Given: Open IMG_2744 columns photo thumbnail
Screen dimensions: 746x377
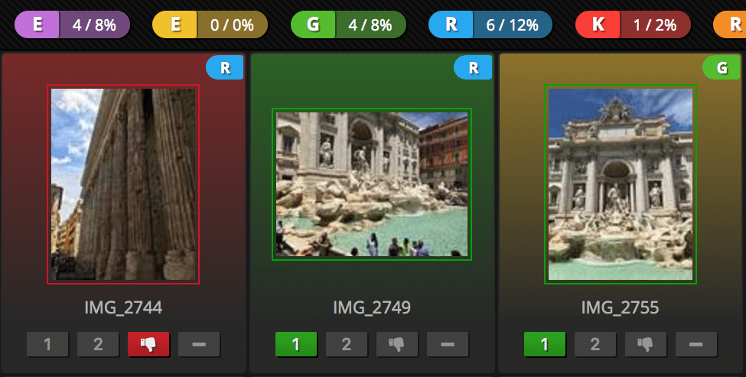Looking at the screenshot, I should click(x=123, y=184).
